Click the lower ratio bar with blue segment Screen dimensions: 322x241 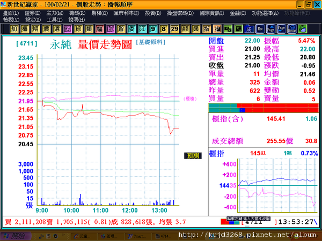coord(264,110)
